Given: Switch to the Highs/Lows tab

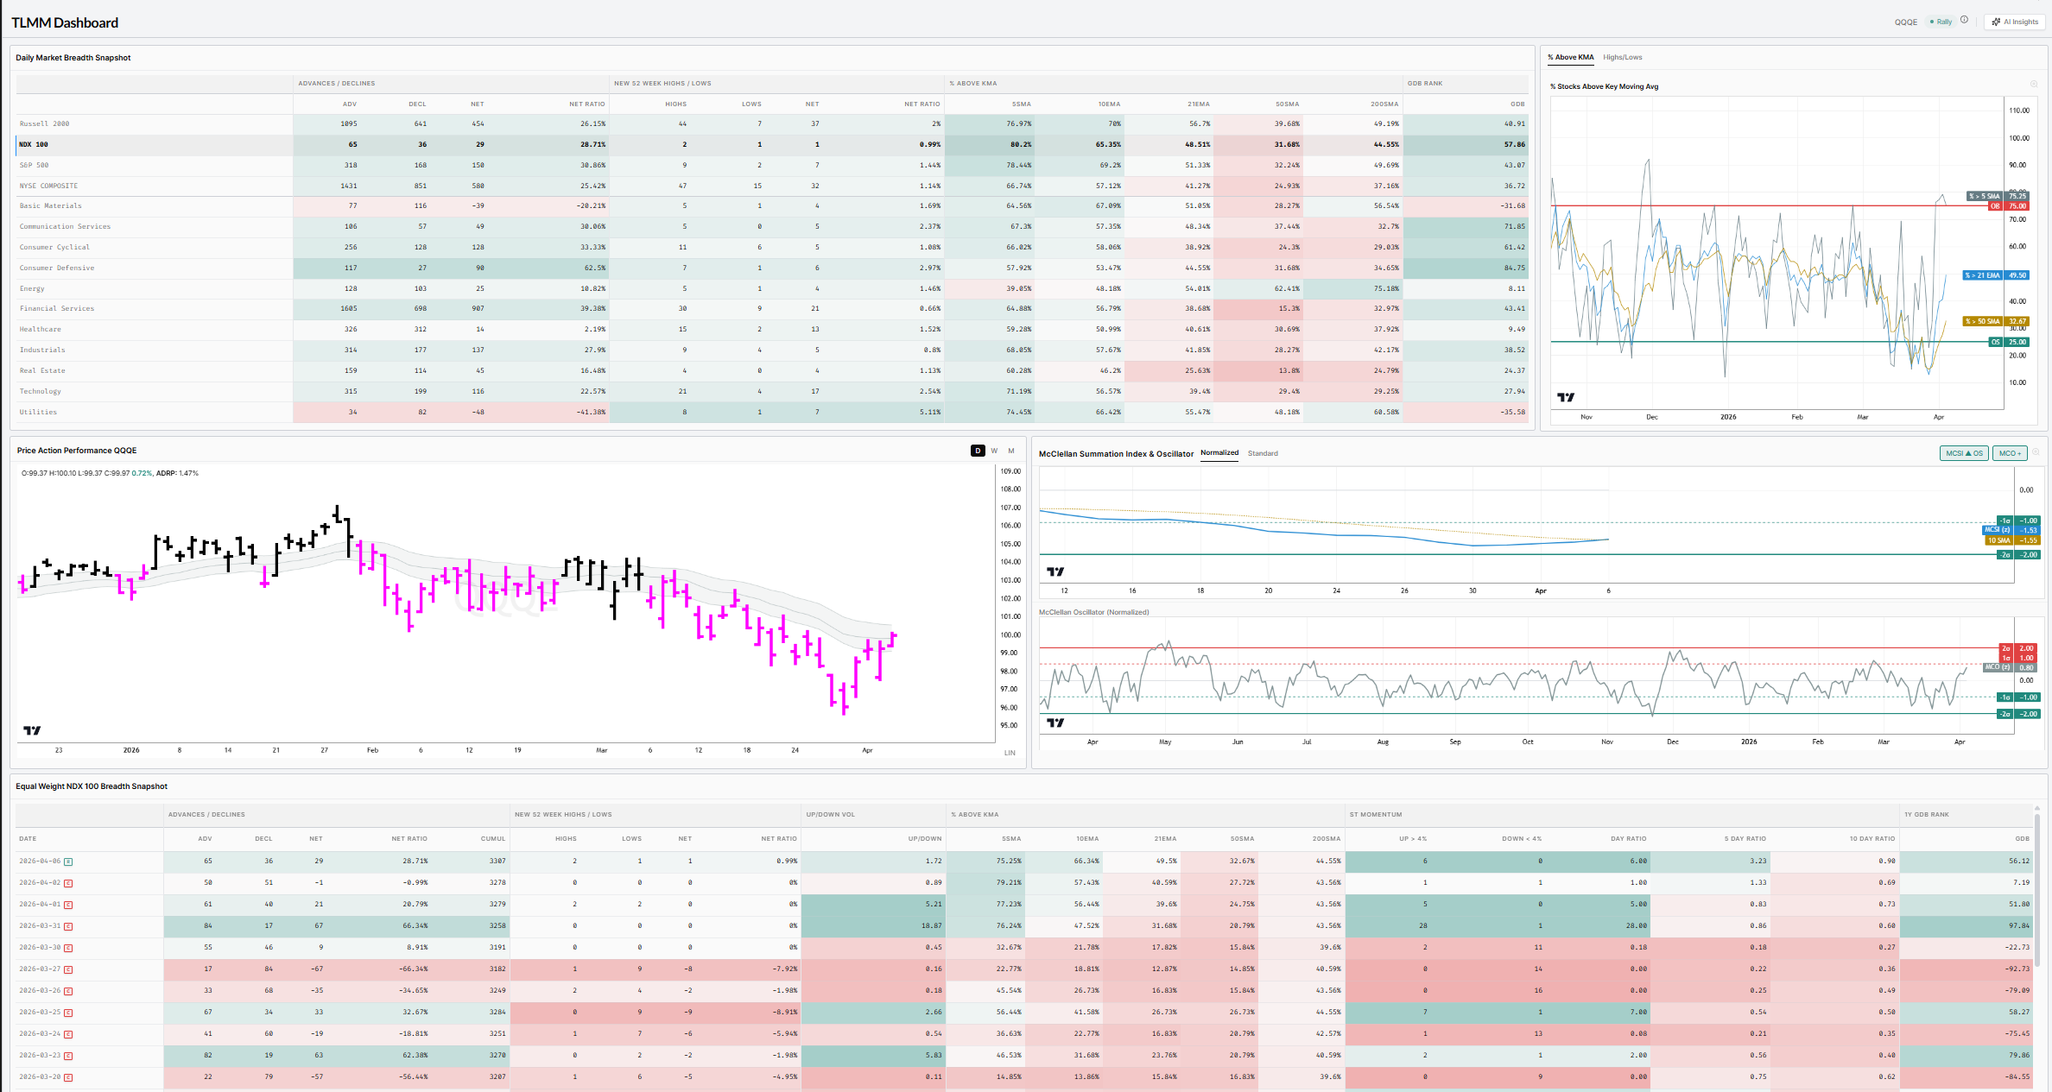Looking at the screenshot, I should coord(1622,57).
